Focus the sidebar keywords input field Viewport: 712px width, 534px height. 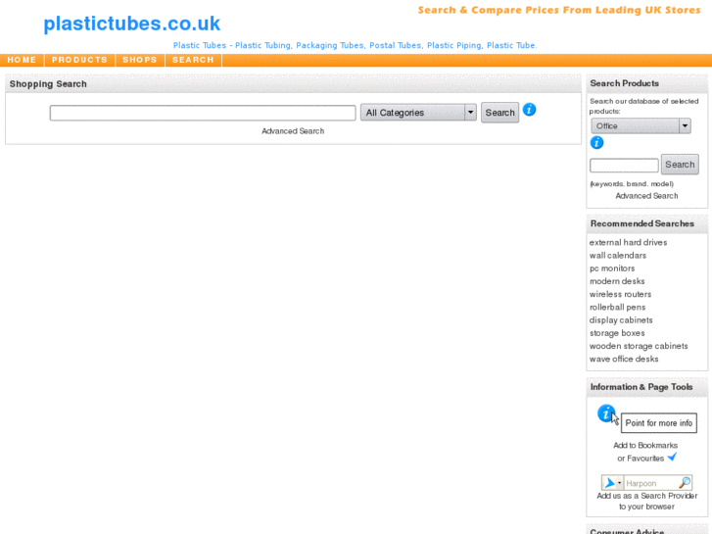(x=624, y=166)
